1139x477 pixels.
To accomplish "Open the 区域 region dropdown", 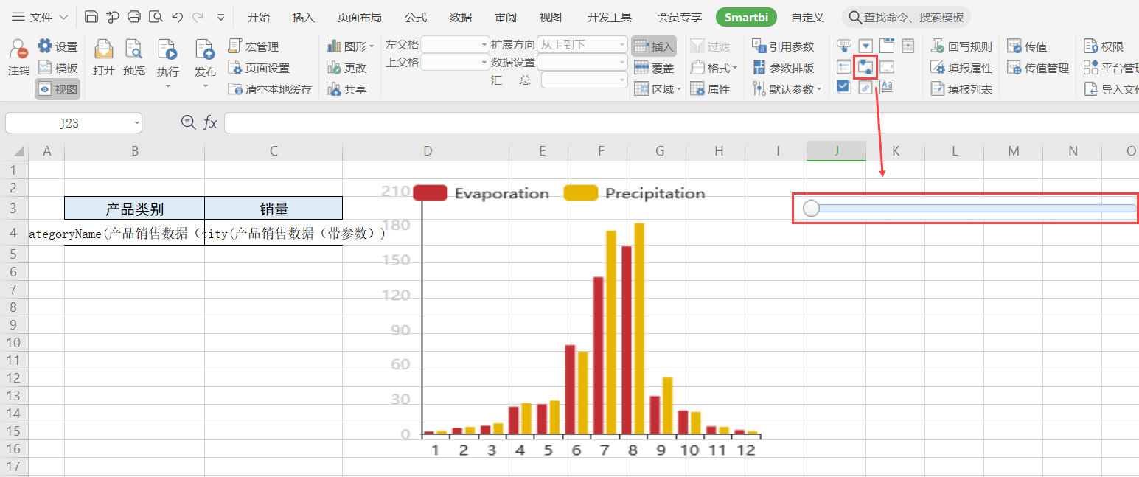I will tap(658, 89).
